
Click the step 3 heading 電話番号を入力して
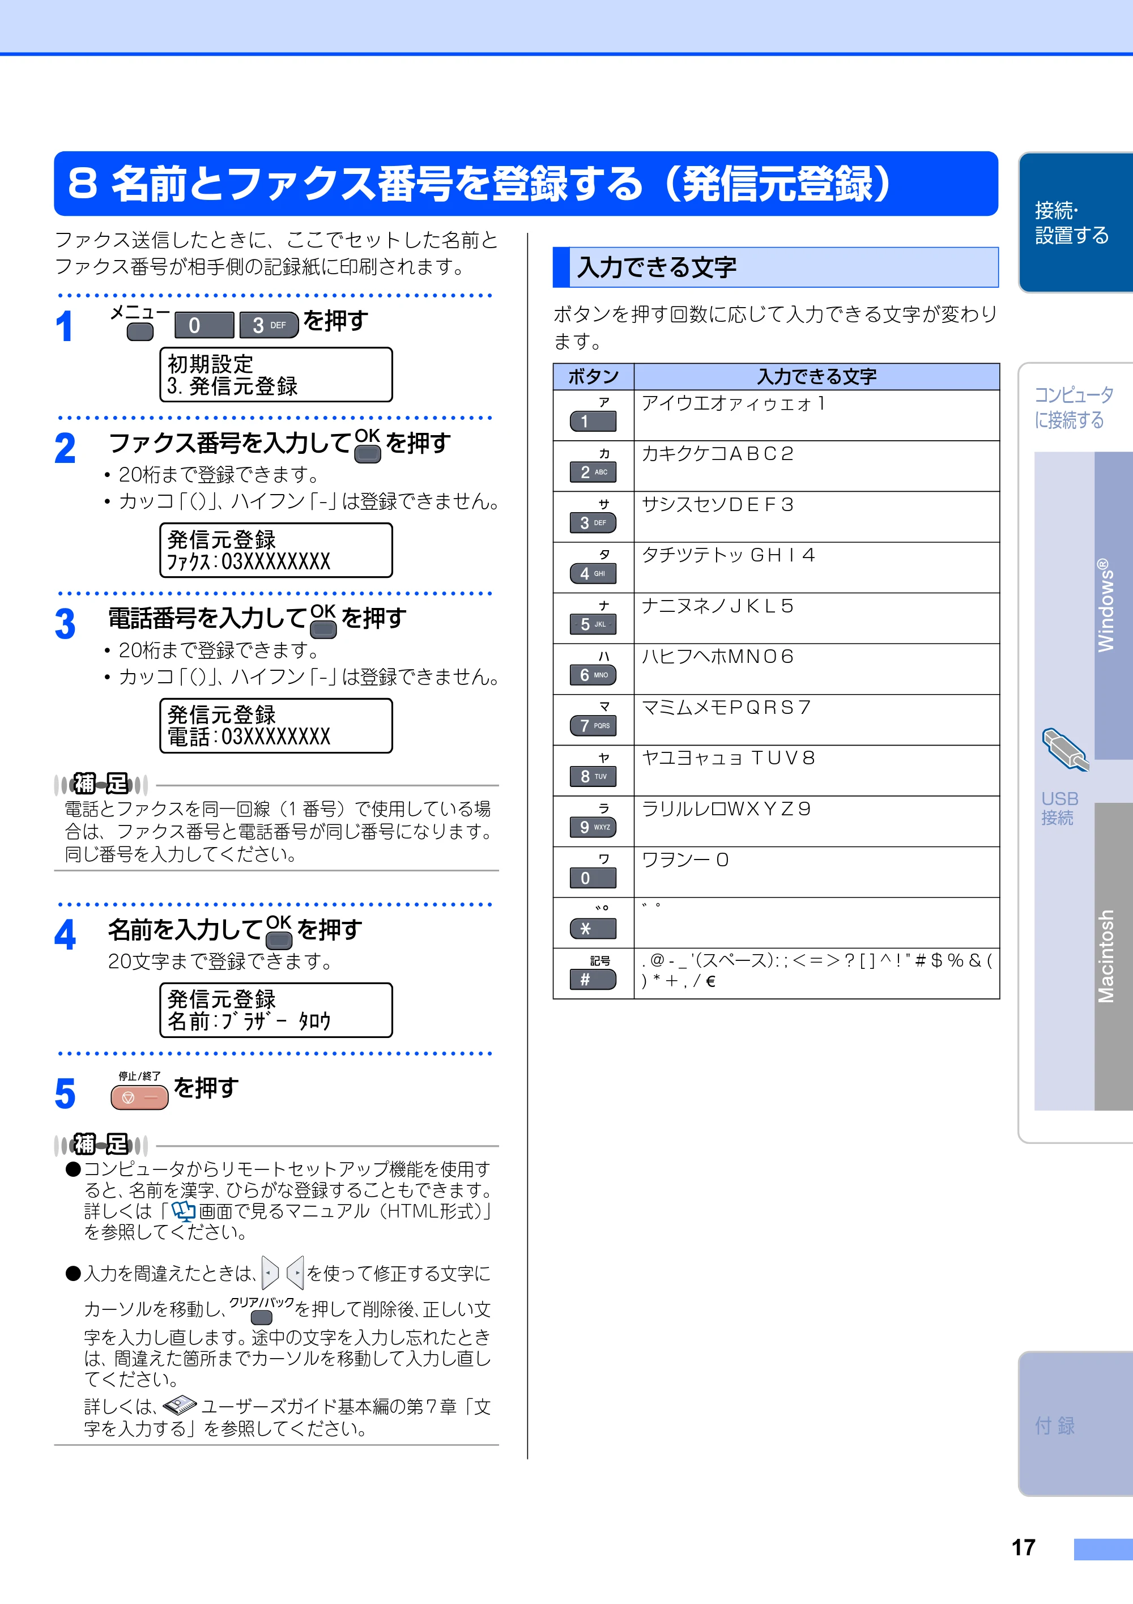tap(207, 618)
